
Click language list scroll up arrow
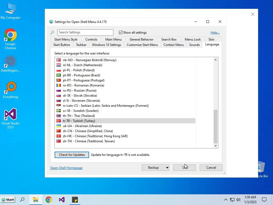click(x=215, y=60)
